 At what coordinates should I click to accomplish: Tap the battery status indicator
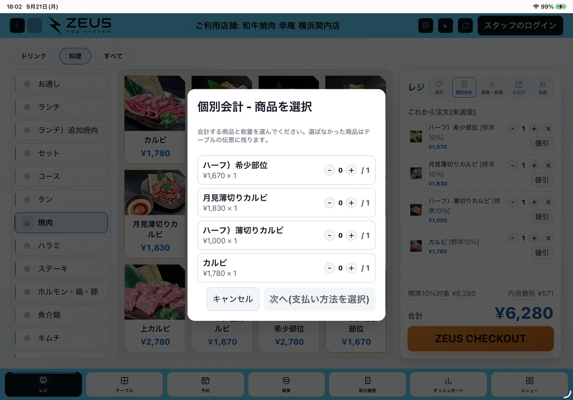[x=562, y=7]
